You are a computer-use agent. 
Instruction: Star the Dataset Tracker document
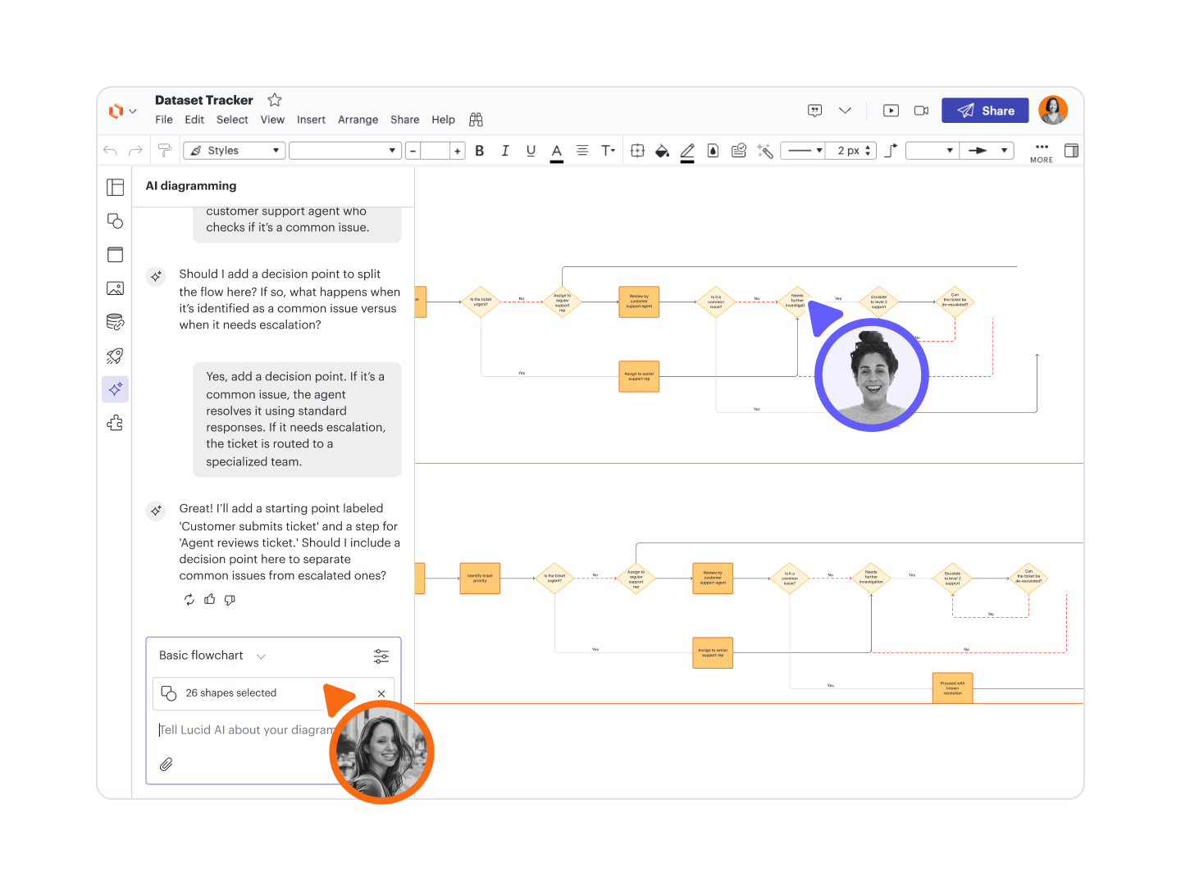click(x=275, y=100)
